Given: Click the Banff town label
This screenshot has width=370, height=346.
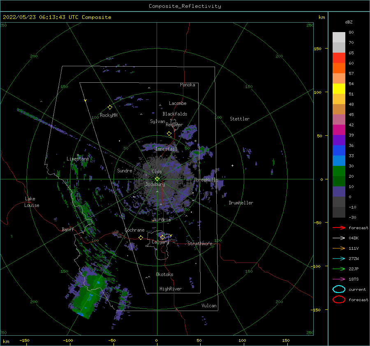Looking at the screenshot, I should click(x=68, y=229).
